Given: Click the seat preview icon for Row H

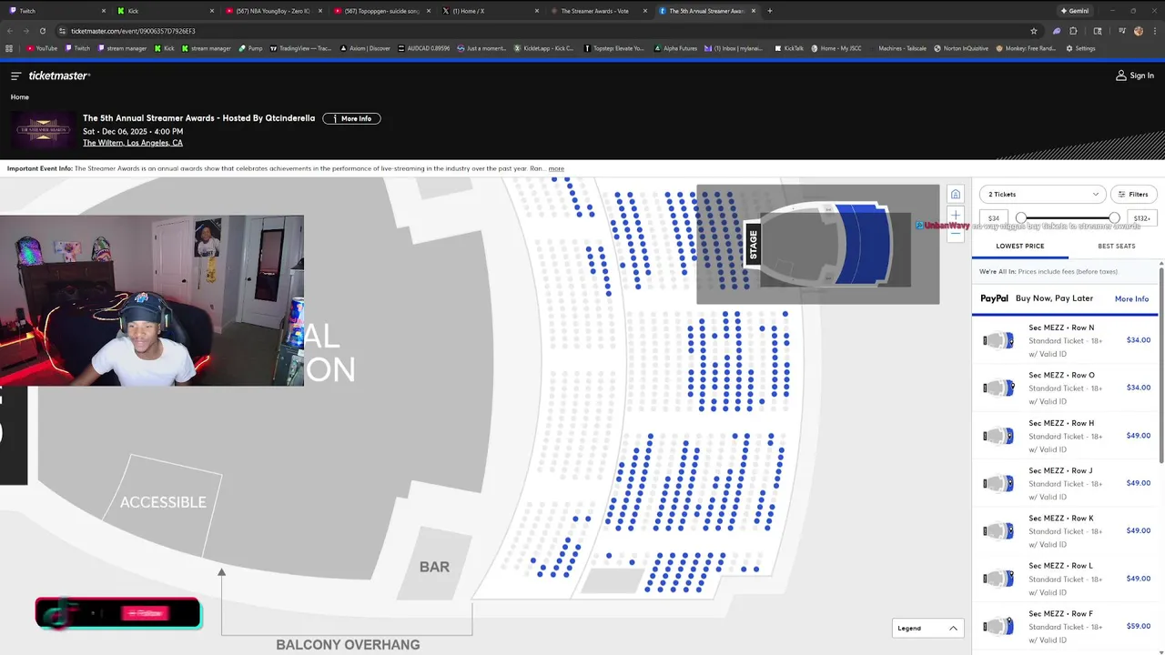Looking at the screenshot, I should pos(998,437).
